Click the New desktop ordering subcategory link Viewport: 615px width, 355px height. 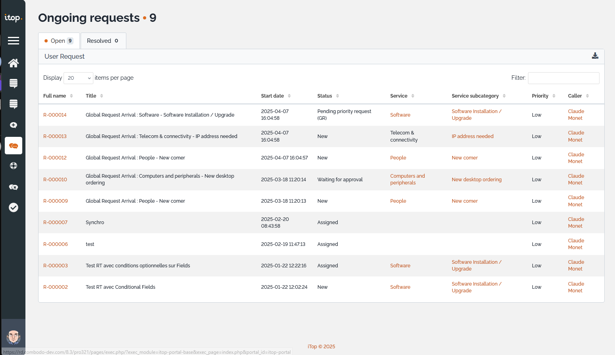pyautogui.click(x=476, y=180)
